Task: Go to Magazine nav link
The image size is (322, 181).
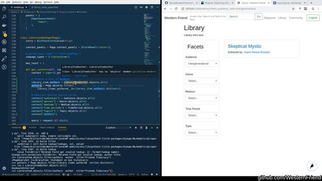Action: click(270, 18)
